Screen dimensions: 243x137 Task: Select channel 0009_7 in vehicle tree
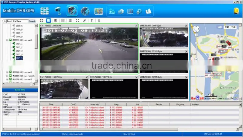pyautogui.click(x=19, y=33)
